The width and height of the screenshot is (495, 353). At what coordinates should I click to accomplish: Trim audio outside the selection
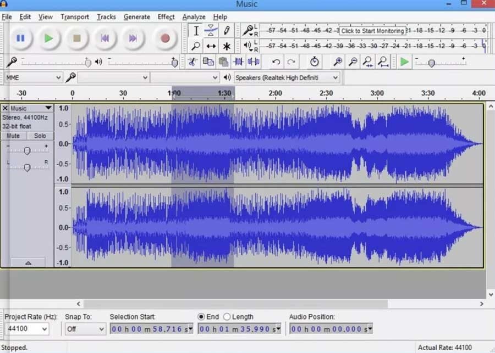click(238, 61)
